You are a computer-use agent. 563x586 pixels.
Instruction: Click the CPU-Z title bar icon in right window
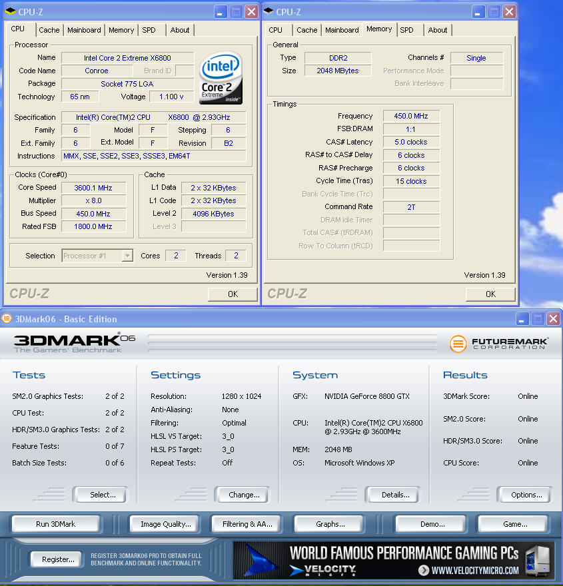click(269, 11)
